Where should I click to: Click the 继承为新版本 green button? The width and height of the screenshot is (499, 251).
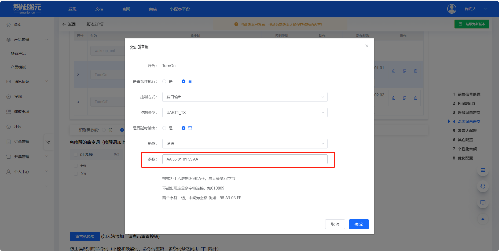point(472,24)
